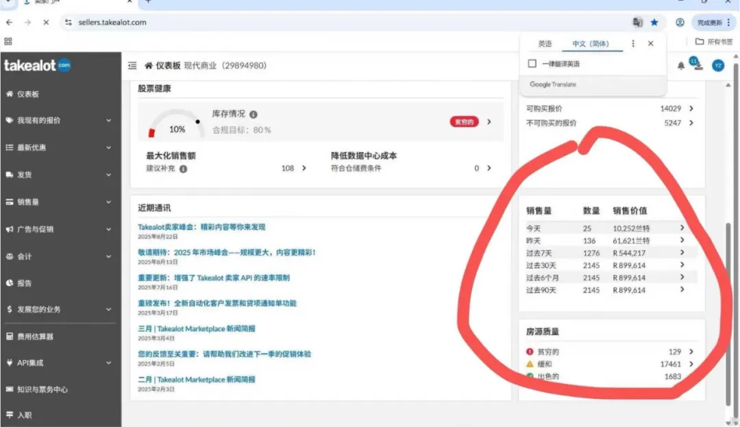The height and width of the screenshot is (427, 740).
Task: Click the 广告与促销 megaphone icon
Action: pyautogui.click(x=10, y=230)
